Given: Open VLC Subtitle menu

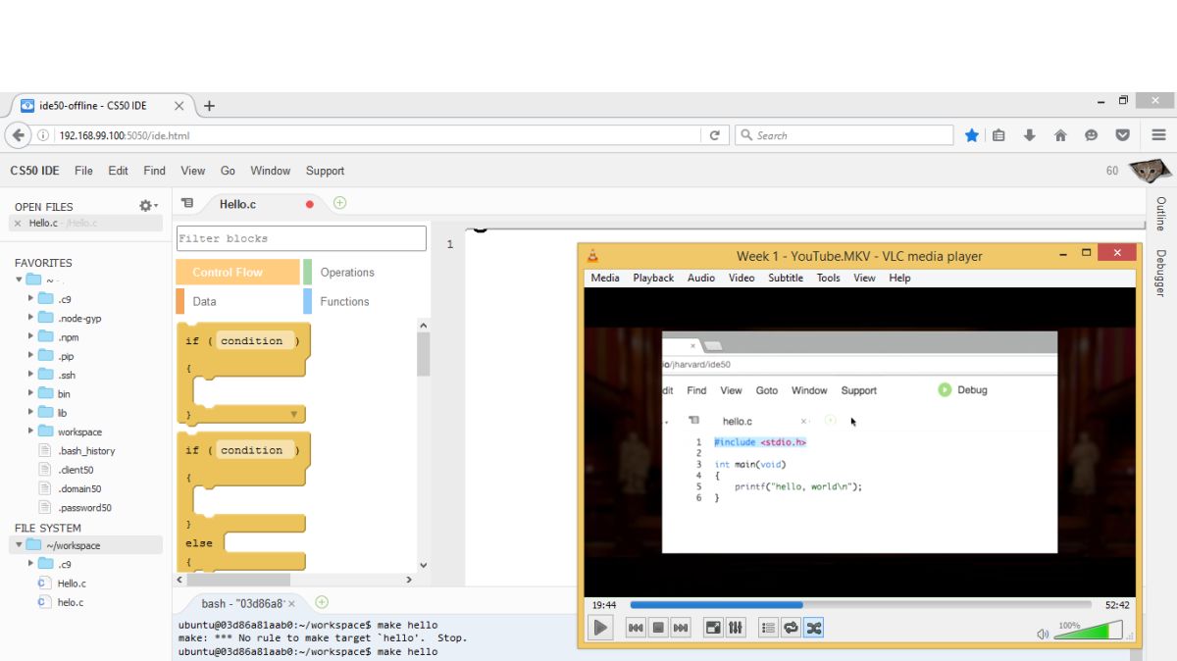Looking at the screenshot, I should (786, 278).
